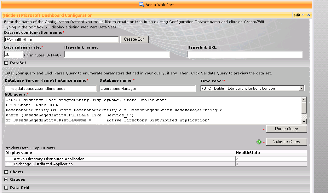328x193 pixels.
Task: Click the Parse Query button
Action: [286, 129]
